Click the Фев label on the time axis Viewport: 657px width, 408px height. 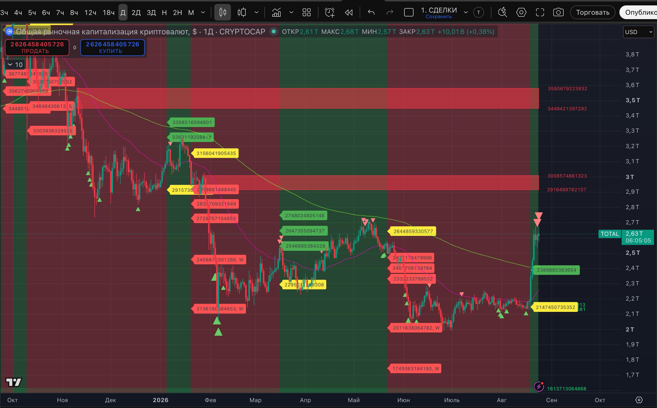210,400
